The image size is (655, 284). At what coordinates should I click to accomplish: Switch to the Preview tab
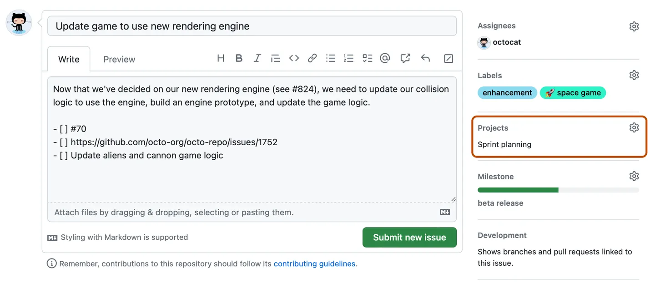pyautogui.click(x=119, y=59)
